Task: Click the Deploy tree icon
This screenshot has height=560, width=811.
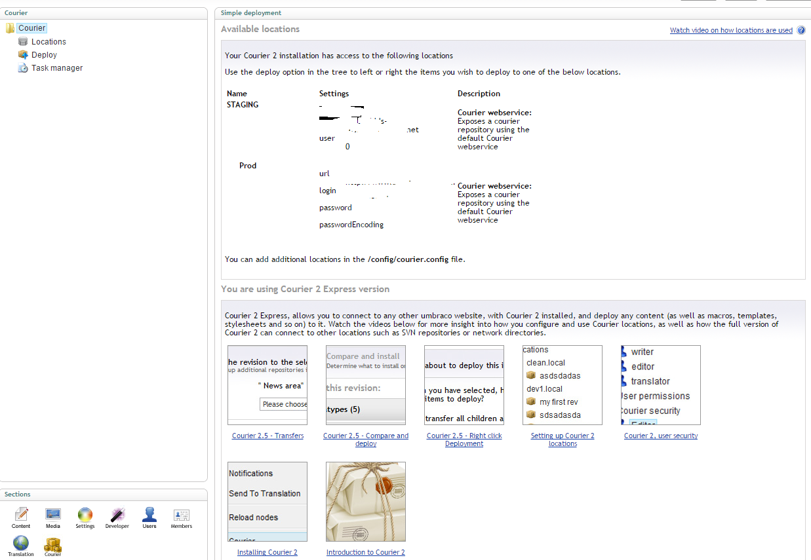Action: click(23, 54)
